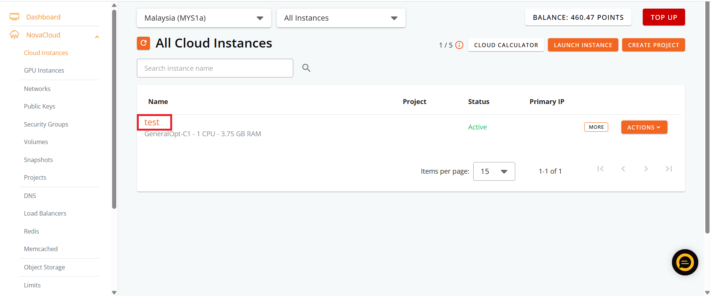The height and width of the screenshot is (296, 711).
Task: Select Cloud Instances in sidebar
Action: click(x=46, y=53)
